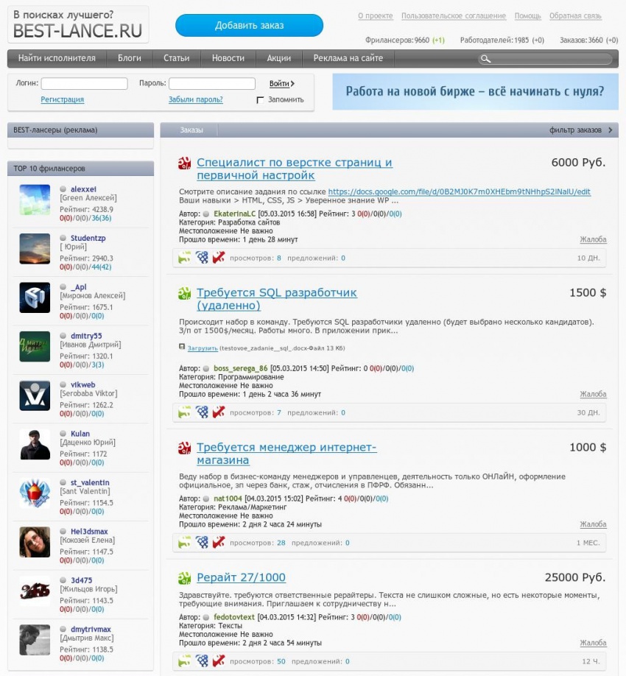626x676 pixels.
Task: Expand the фильтр заказов panel
Action: point(580,130)
